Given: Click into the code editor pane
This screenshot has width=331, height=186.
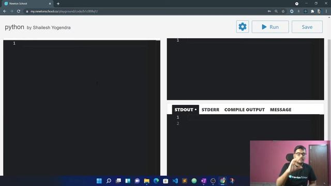Looking at the screenshot, I should 82,107.
